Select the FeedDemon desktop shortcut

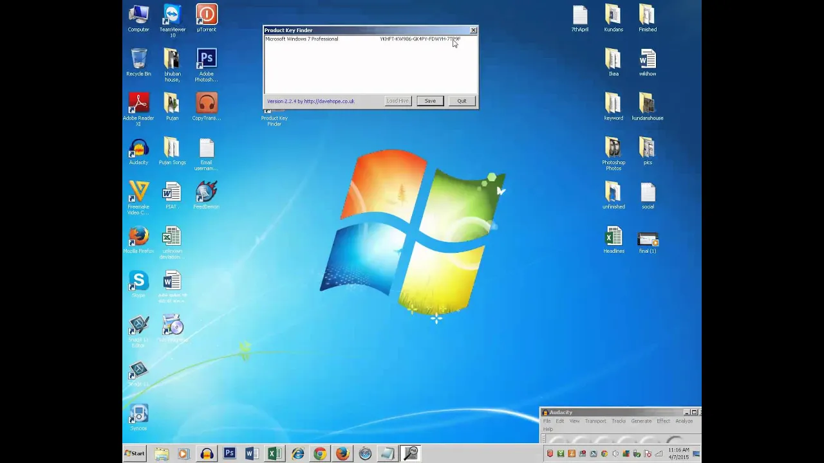pos(206,196)
